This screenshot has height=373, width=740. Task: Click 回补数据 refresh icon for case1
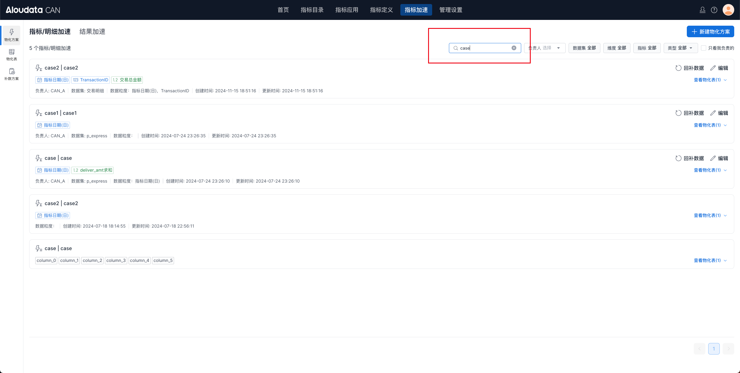[x=678, y=113]
